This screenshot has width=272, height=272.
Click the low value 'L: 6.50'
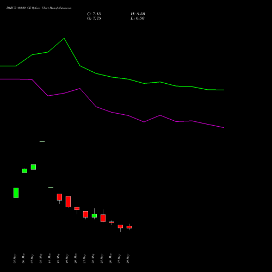tap(138, 18)
